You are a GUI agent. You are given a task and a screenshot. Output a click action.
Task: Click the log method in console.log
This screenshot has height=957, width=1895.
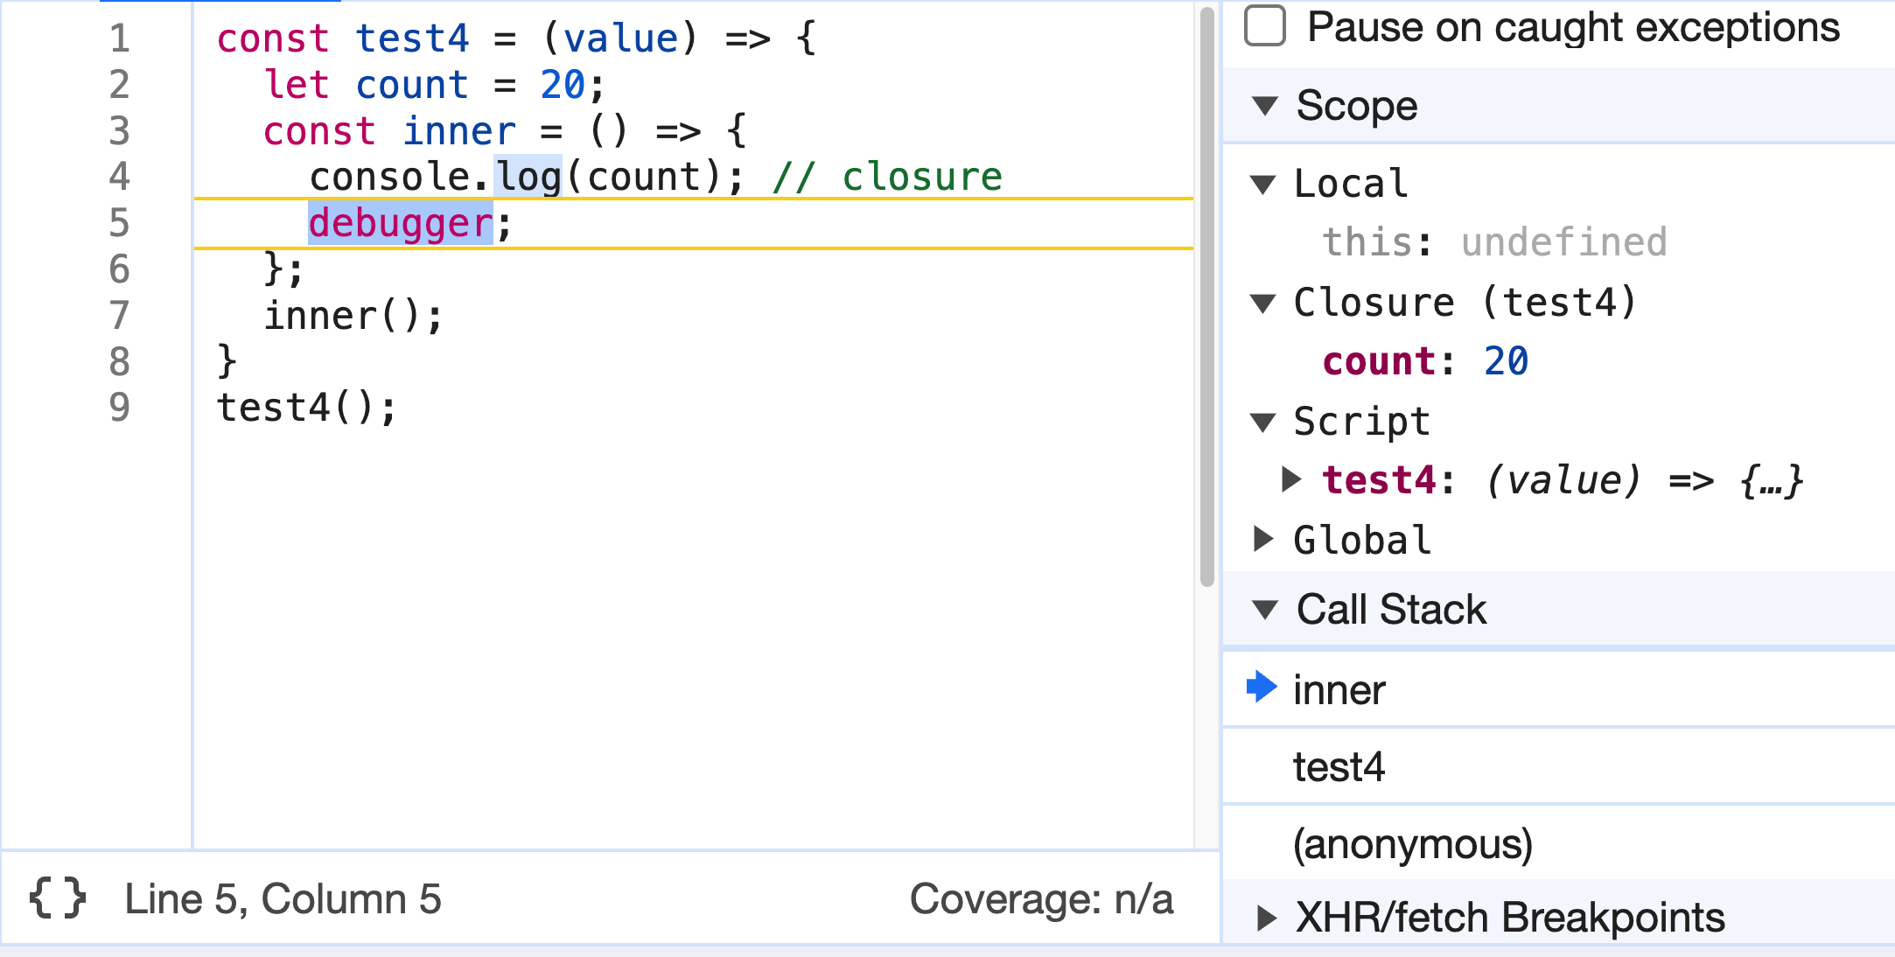(x=528, y=177)
